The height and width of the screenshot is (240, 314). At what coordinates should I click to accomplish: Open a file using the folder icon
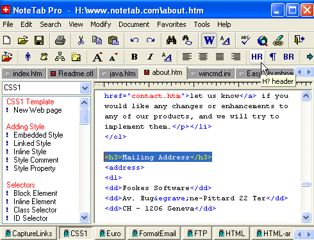coord(23,40)
